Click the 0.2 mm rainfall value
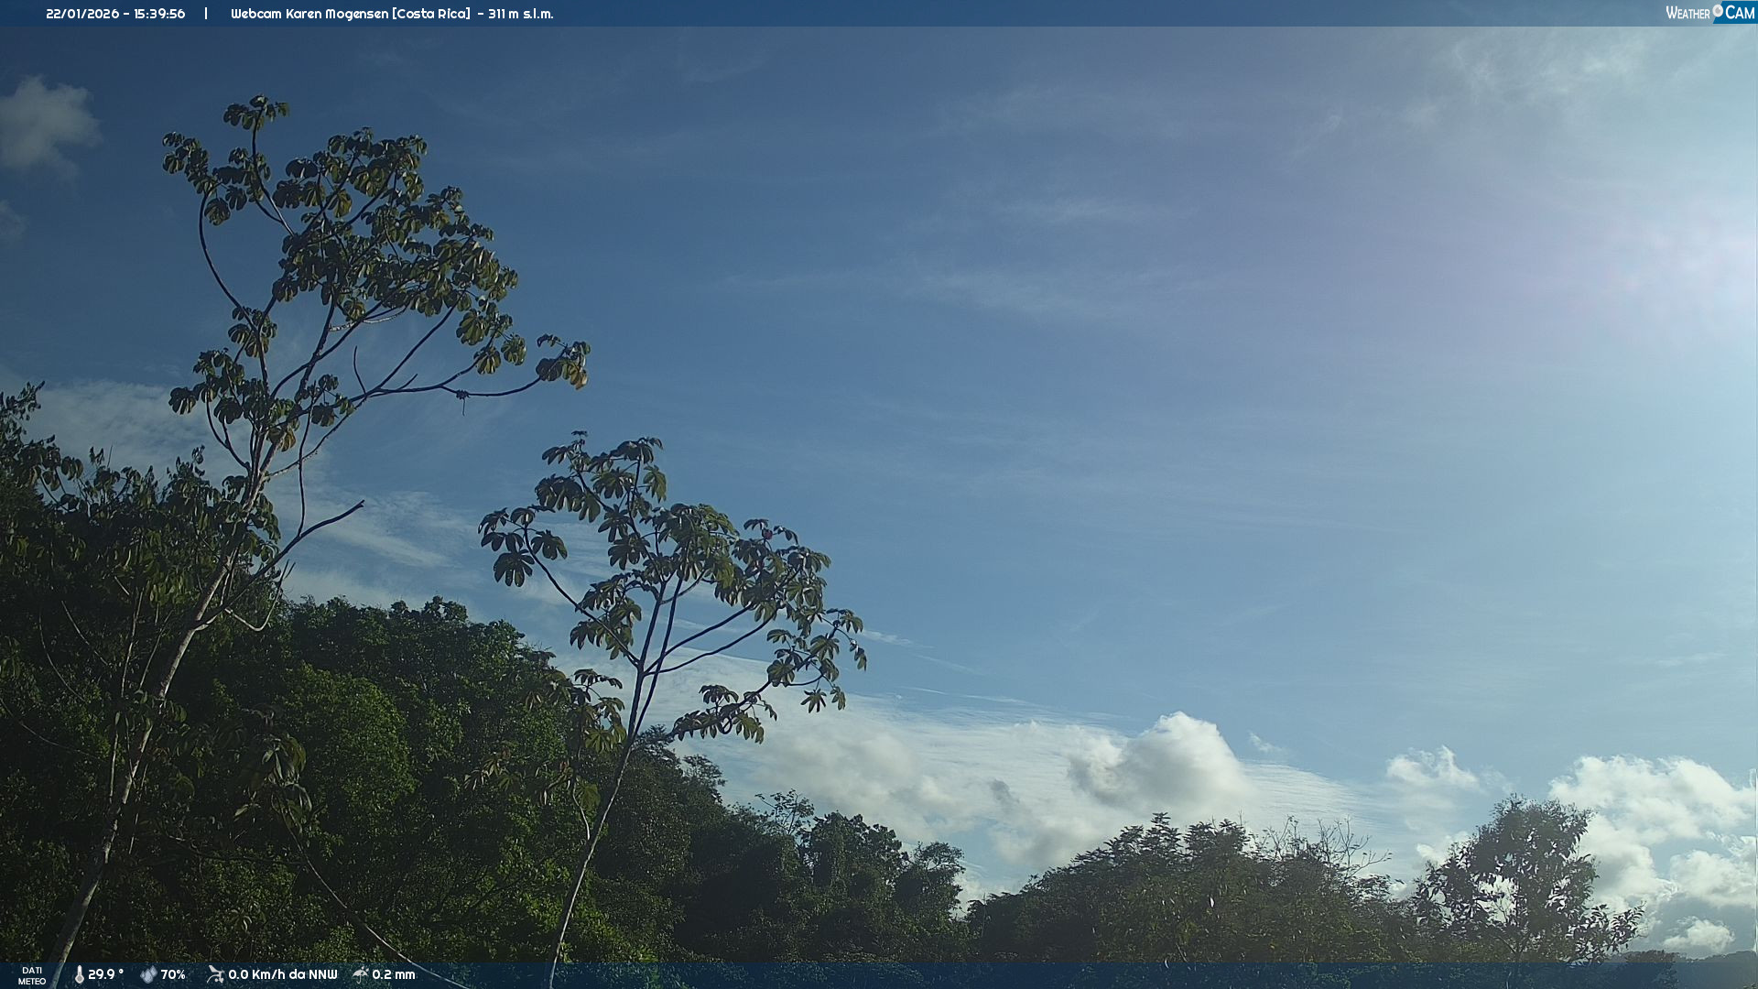 click(394, 975)
